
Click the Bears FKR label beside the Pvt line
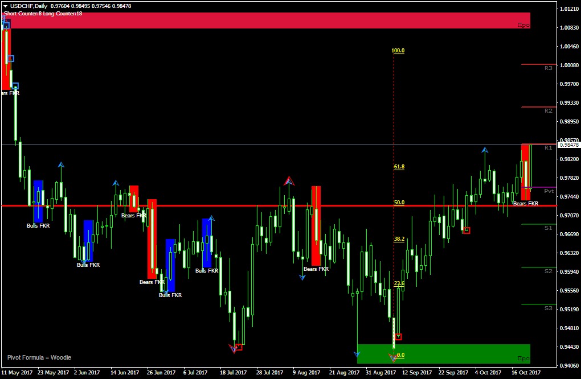coord(526,204)
